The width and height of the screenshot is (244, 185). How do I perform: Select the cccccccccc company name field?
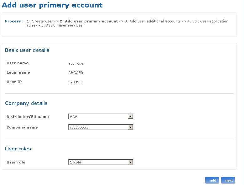[x=98, y=127]
